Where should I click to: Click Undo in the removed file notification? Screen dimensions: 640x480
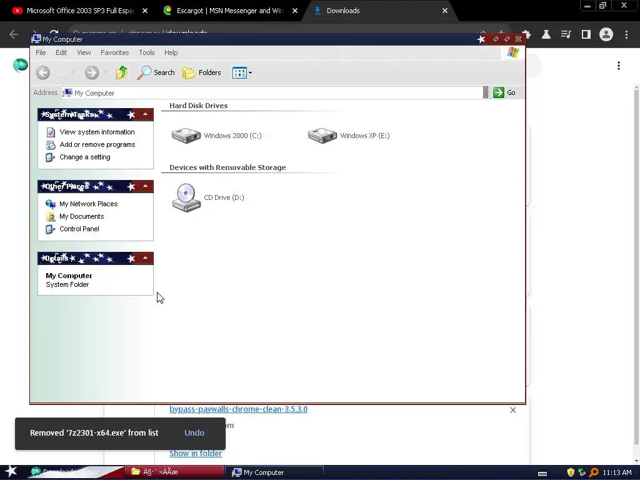194,433
